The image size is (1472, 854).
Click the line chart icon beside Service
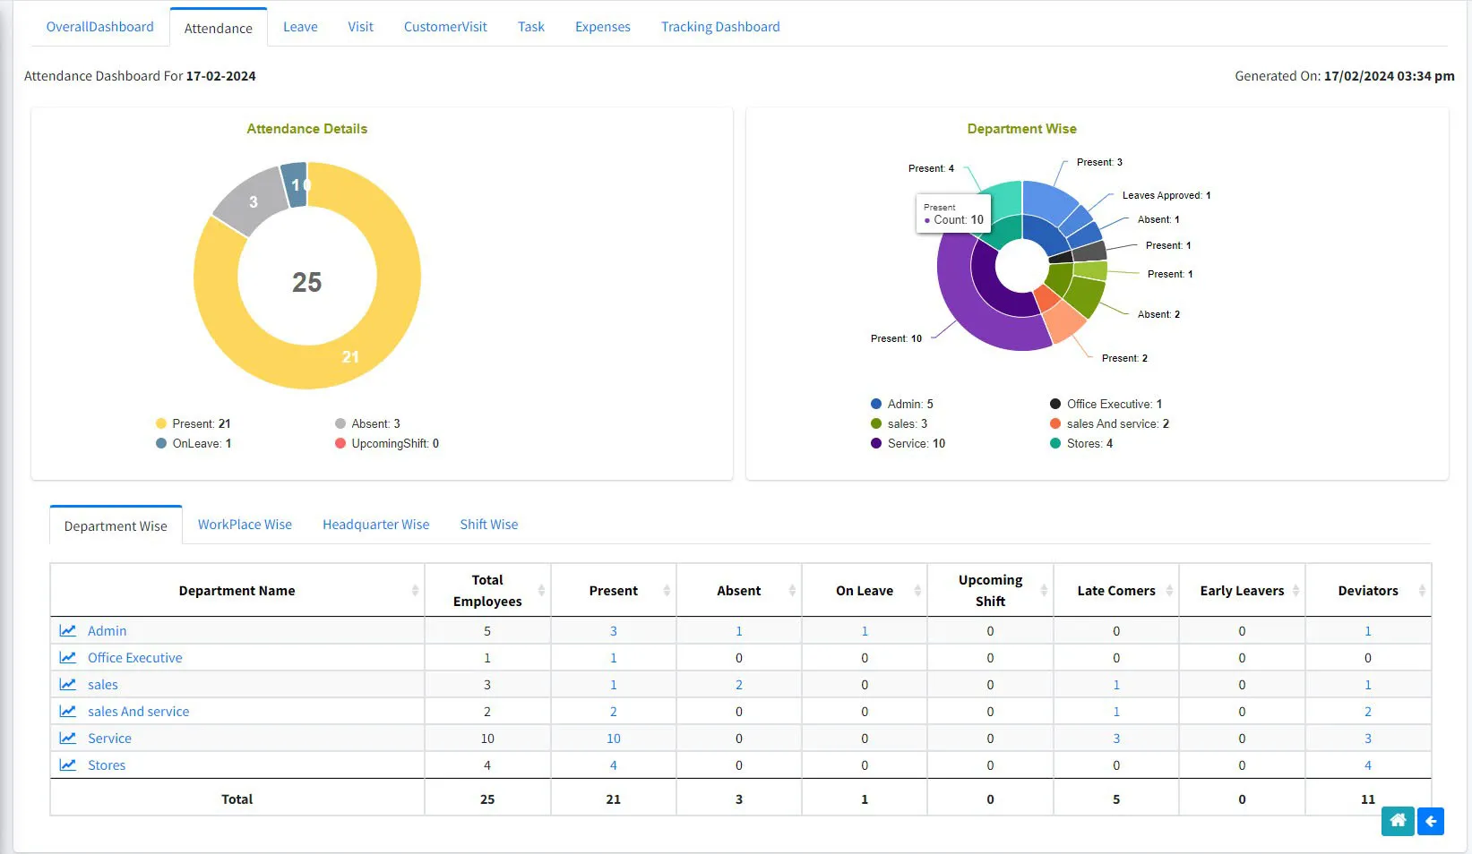click(69, 738)
